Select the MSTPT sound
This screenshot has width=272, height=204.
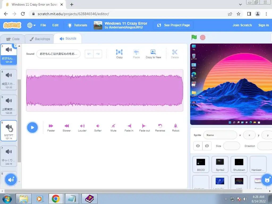pyautogui.click(x=9, y=131)
